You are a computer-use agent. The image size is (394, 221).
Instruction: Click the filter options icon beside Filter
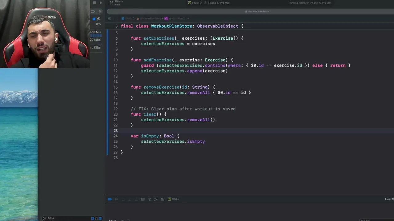(x=44, y=218)
